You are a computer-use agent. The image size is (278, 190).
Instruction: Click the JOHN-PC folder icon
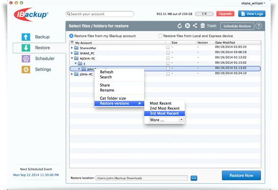(77, 74)
